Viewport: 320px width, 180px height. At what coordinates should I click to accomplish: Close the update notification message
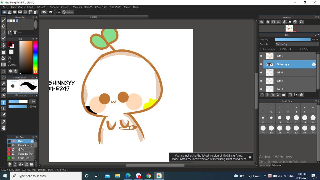250,157
